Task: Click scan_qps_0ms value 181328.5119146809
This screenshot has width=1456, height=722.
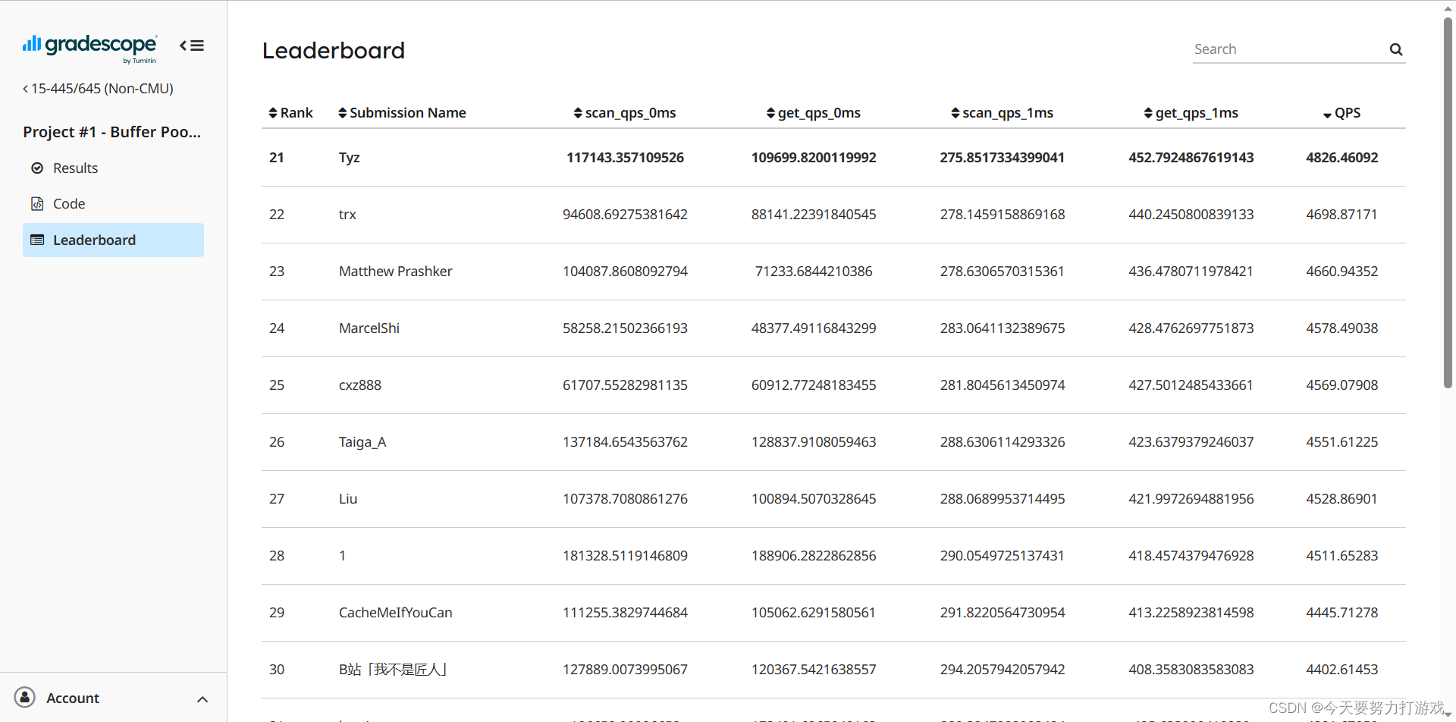Action: tap(625, 556)
